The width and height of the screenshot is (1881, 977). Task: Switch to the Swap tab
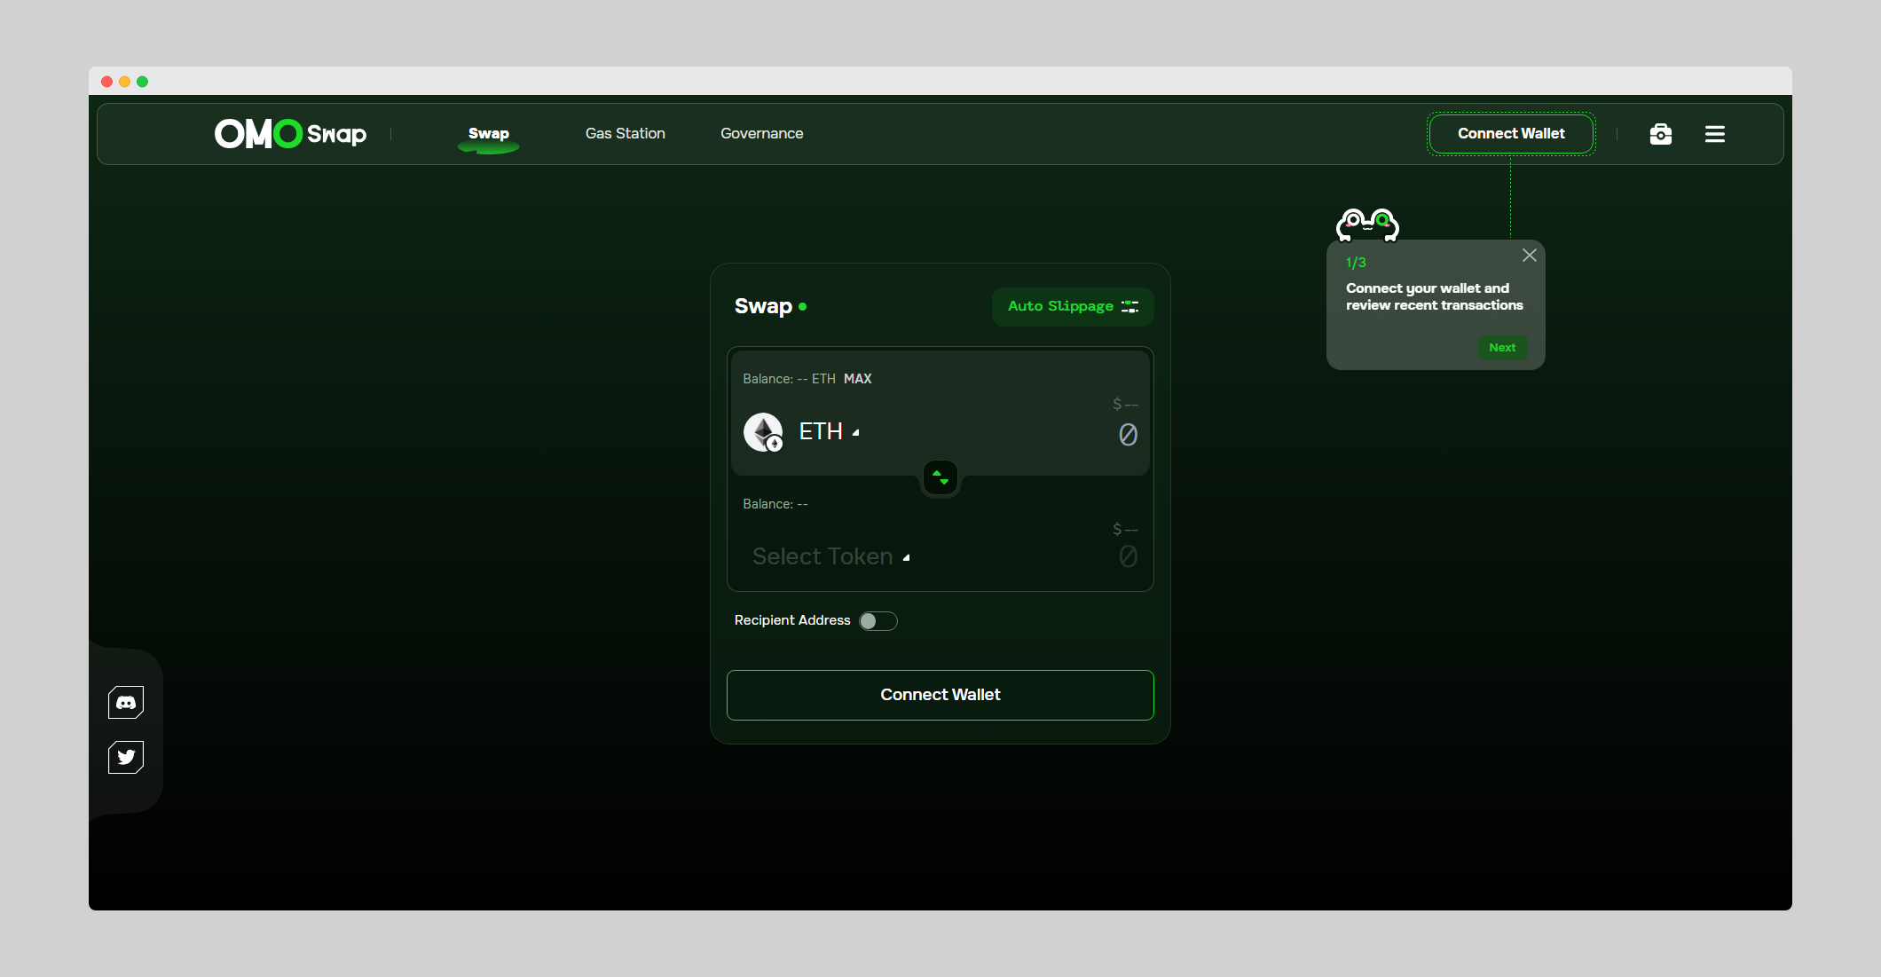(489, 134)
